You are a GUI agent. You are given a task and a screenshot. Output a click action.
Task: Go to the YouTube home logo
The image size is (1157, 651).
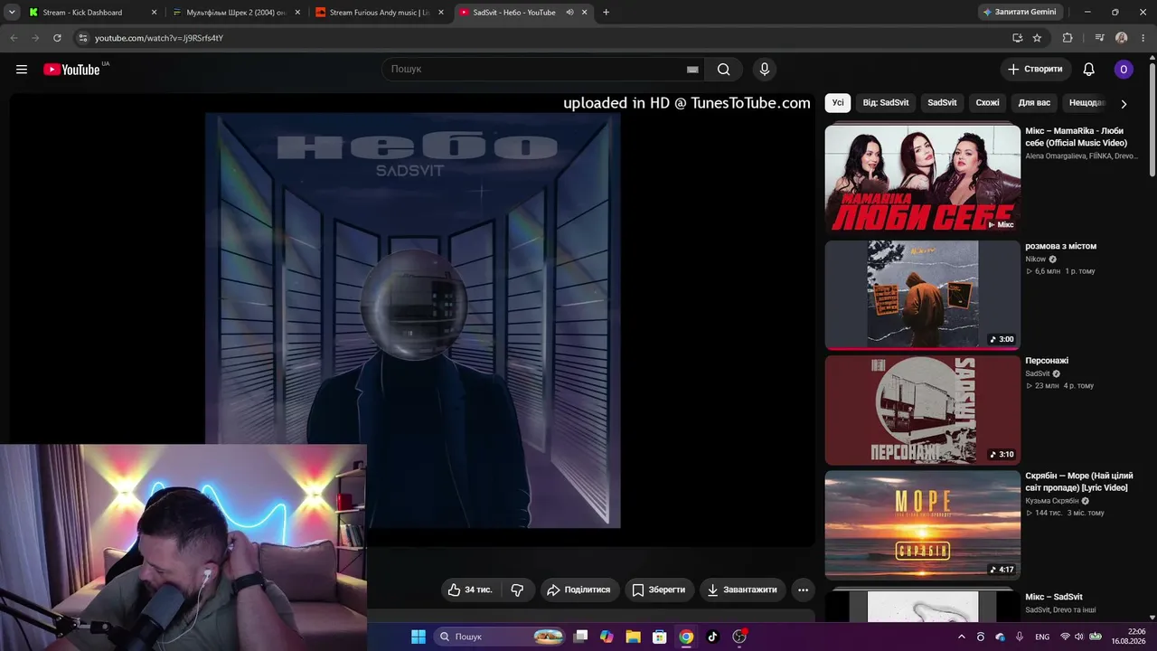pos(71,70)
